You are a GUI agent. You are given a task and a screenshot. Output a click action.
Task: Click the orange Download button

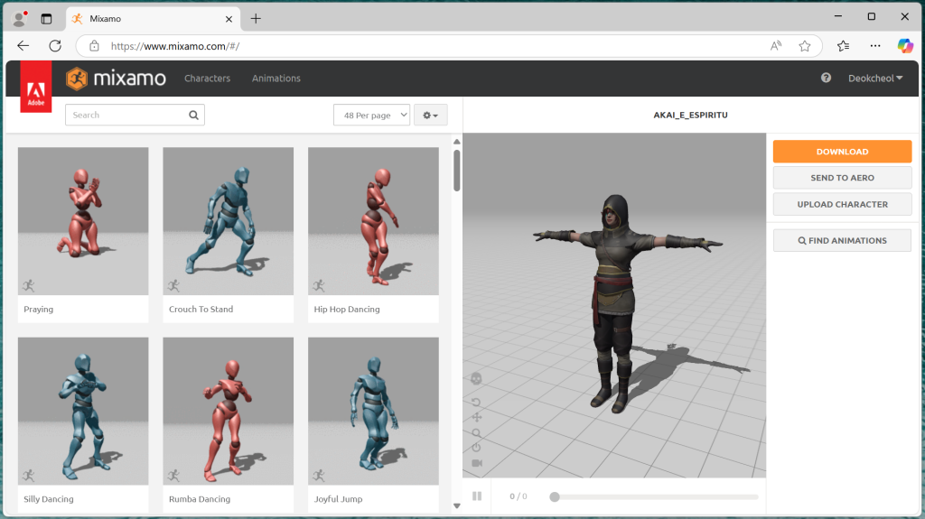coord(842,152)
